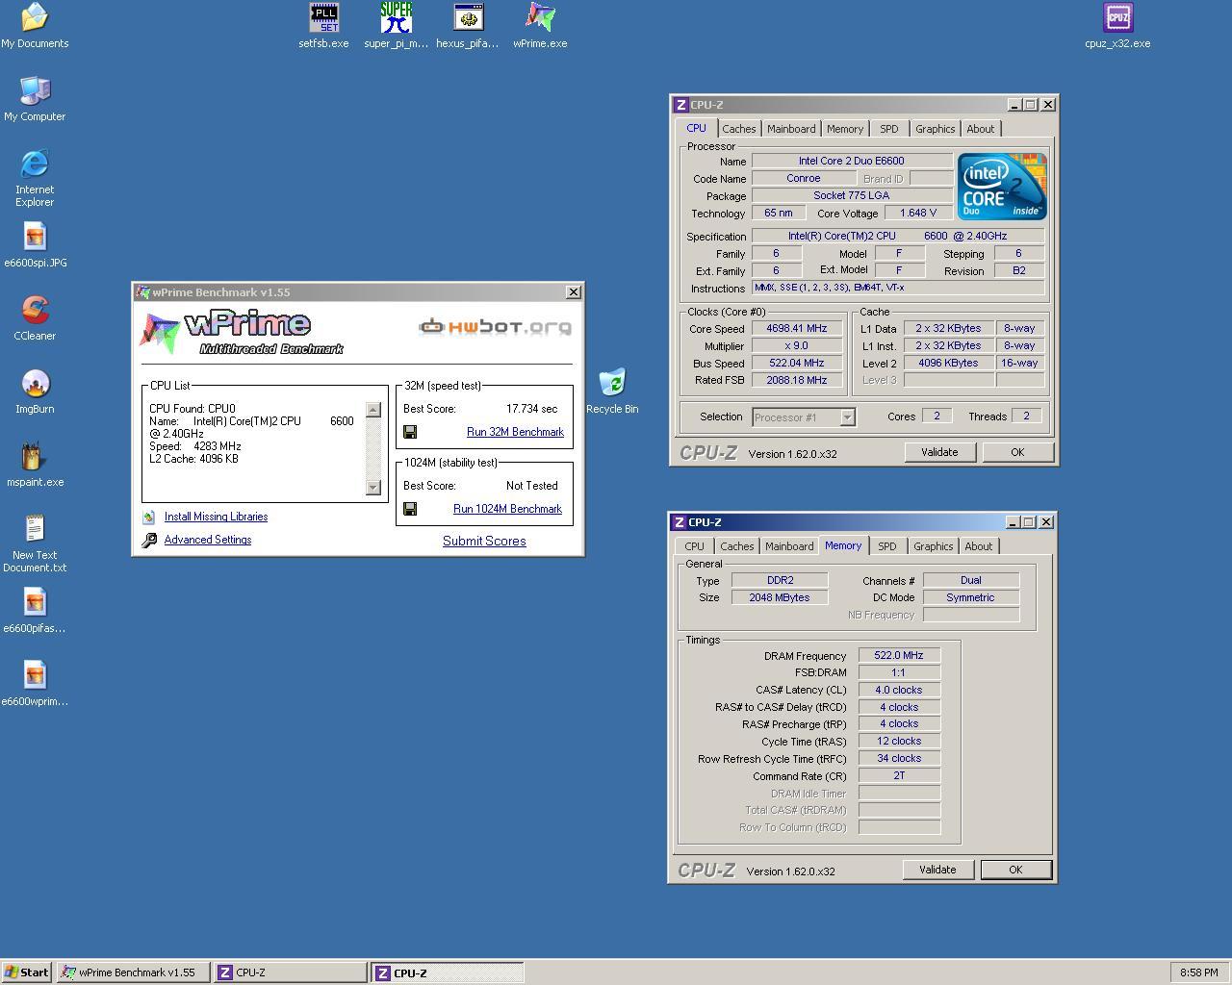Click Advanced Settings wrench icon

(149, 541)
